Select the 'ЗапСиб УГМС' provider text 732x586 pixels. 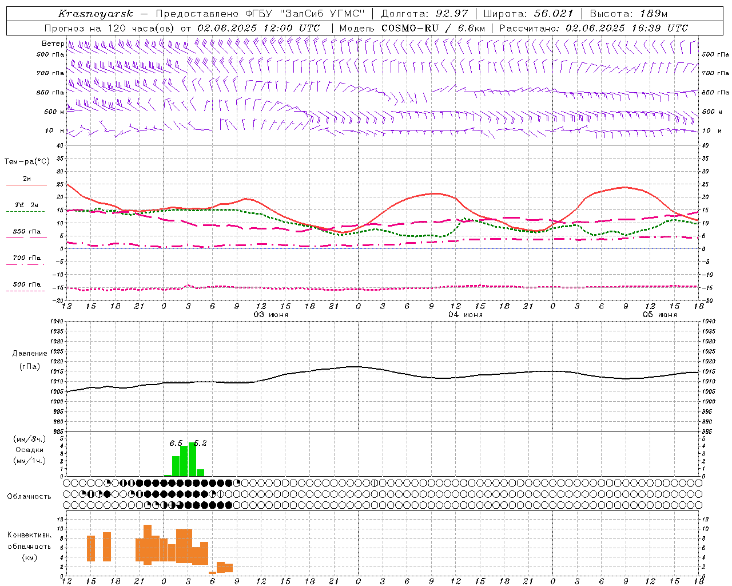click(323, 14)
